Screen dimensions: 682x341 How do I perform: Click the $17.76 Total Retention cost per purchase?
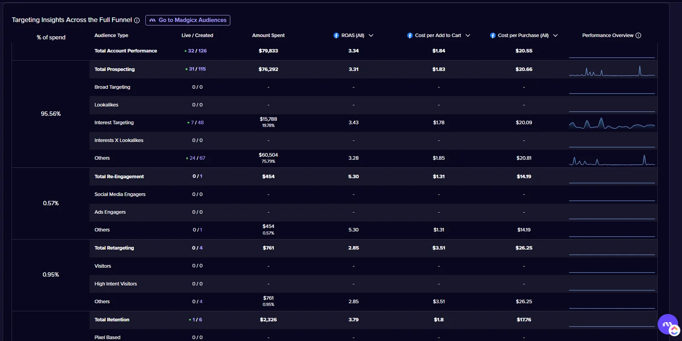(524, 320)
